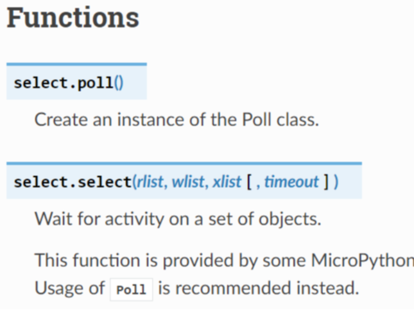
Task: Click the text 'is recommended instead.'
Action: click(259, 288)
